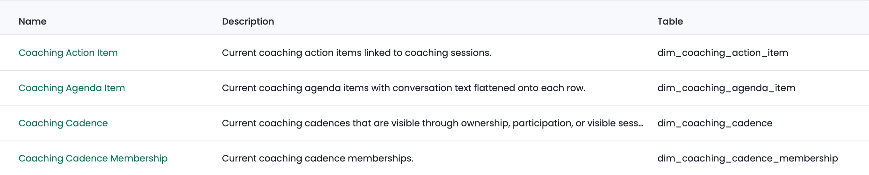Viewport: 869px width, 175px height.
Task: Click the agenda items conversation text description
Action: coord(404,88)
